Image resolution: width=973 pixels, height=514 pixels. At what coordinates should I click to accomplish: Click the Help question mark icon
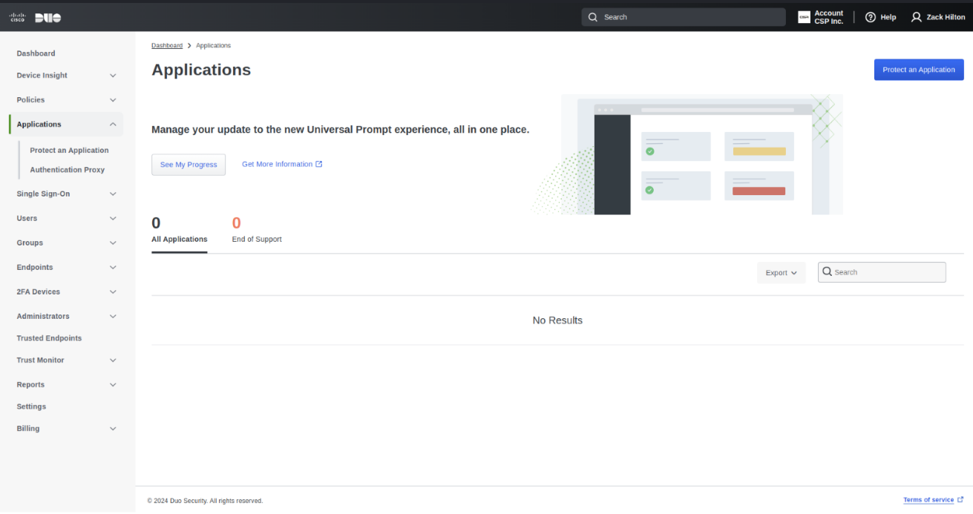tap(871, 17)
